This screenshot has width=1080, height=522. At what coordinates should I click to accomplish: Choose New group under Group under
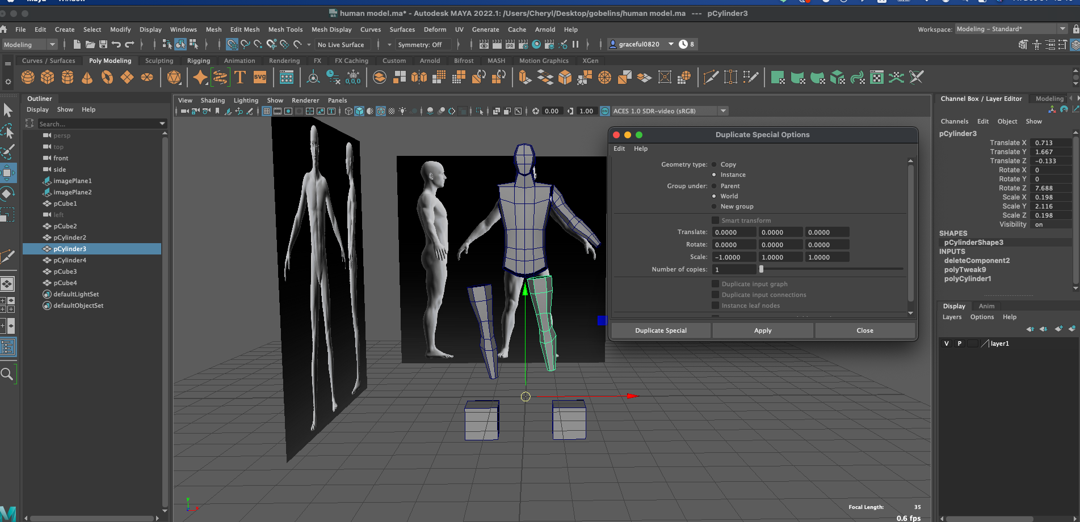715,206
